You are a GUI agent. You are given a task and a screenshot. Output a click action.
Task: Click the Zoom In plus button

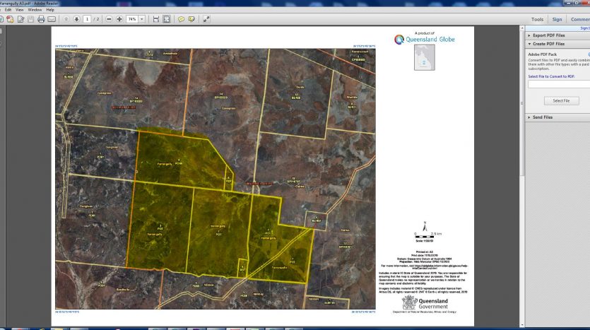click(x=119, y=19)
